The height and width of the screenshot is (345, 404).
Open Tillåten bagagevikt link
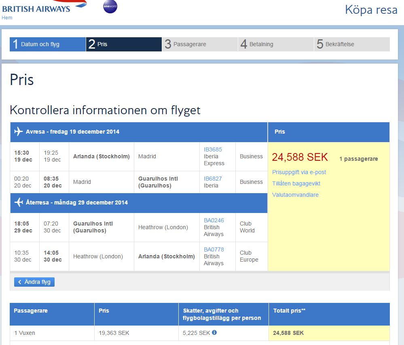click(x=296, y=183)
